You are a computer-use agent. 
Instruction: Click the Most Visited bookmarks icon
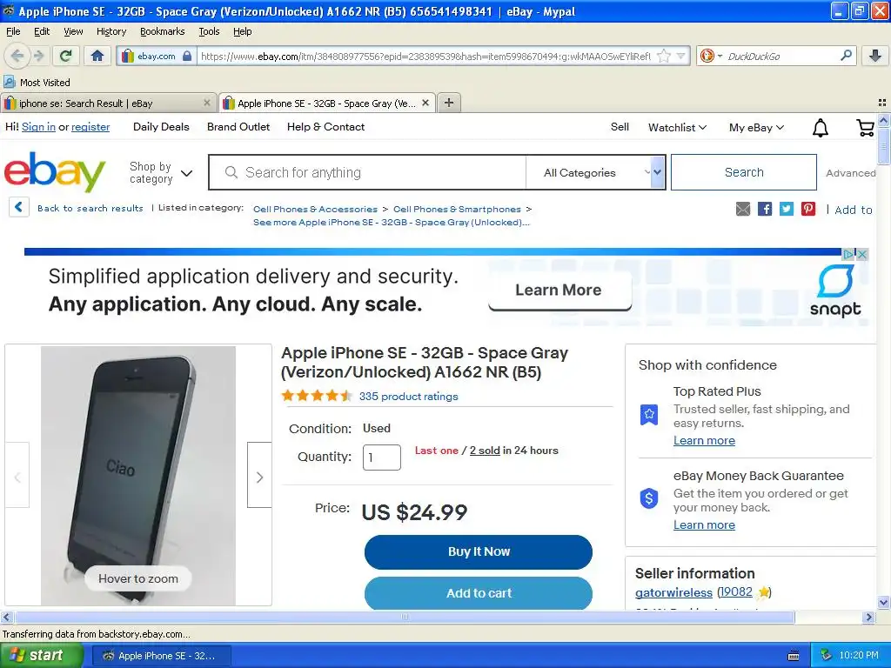[9, 83]
